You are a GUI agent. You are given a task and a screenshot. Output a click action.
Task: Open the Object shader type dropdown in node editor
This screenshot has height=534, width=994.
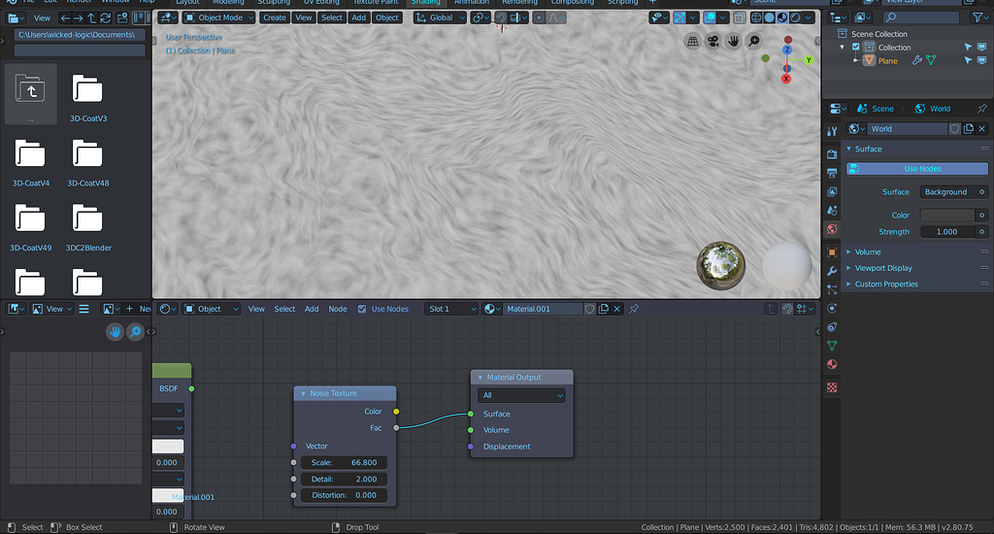211,309
